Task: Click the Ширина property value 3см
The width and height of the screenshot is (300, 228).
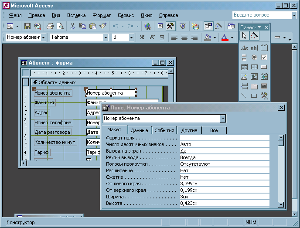Action: [225, 197]
